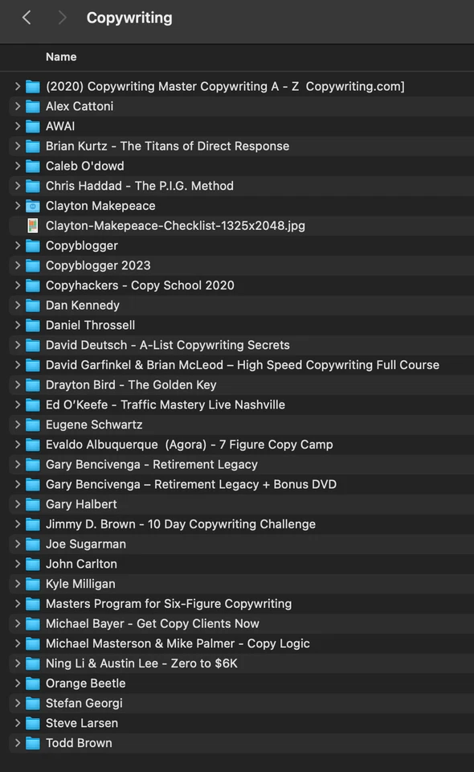Go forward with the right chevron

(x=62, y=18)
